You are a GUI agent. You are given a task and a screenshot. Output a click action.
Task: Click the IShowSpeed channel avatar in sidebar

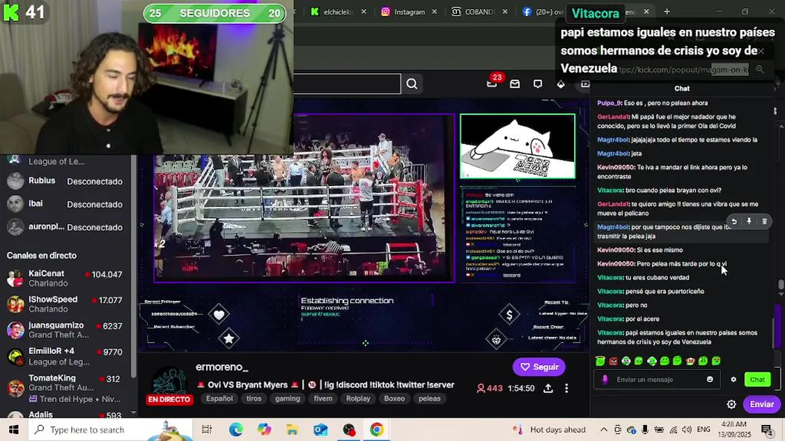click(15, 304)
